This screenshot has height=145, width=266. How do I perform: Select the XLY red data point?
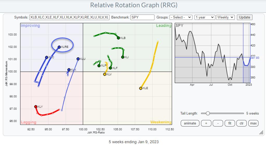point(36,107)
